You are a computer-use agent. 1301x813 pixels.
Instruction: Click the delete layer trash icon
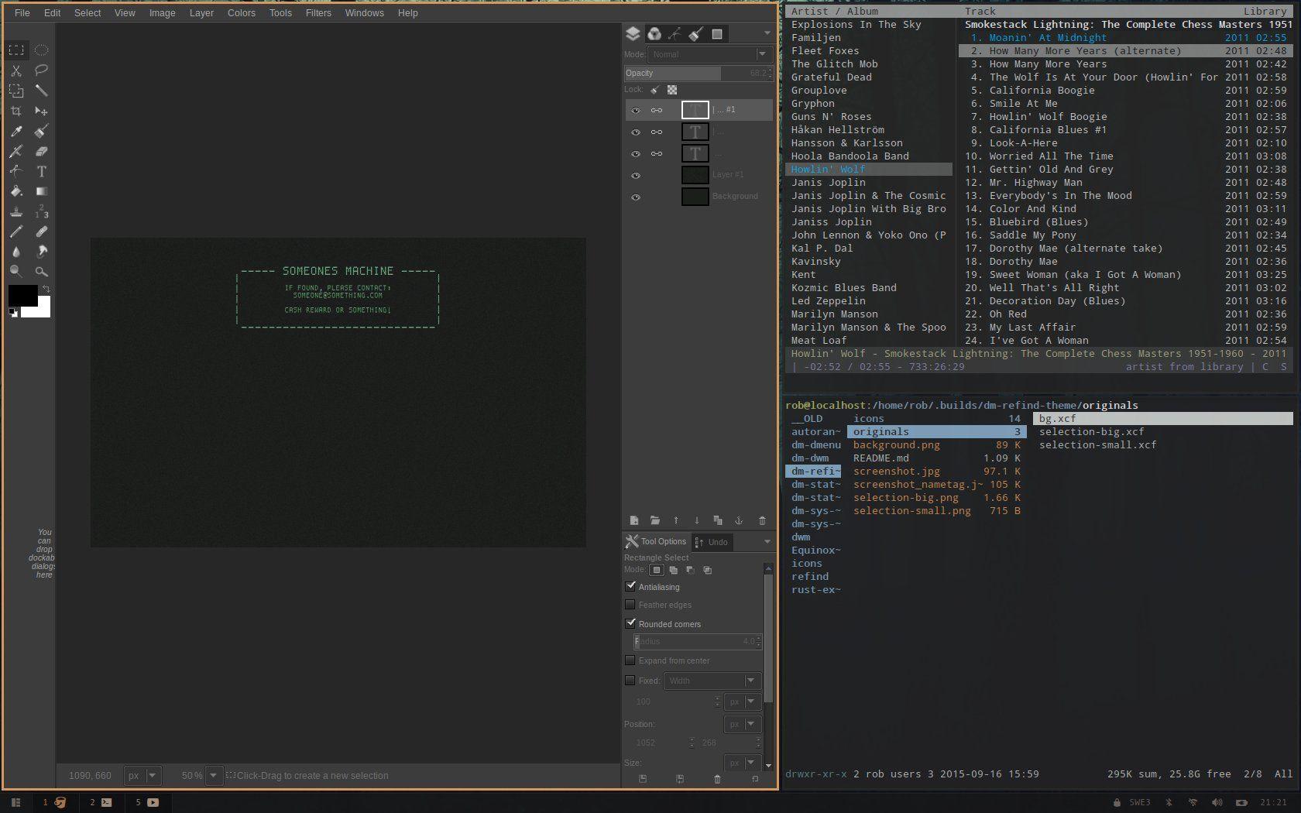pyautogui.click(x=762, y=520)
